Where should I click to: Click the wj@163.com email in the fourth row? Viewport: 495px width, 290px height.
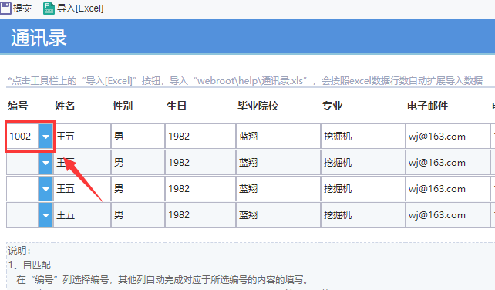448,215
